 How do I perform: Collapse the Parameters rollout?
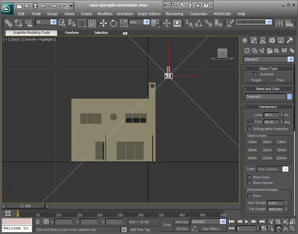[x=268, y=107]
